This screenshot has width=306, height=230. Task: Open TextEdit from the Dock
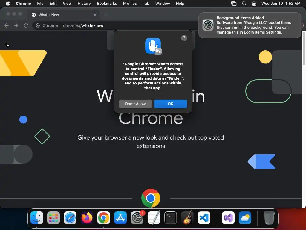(154, 218)
